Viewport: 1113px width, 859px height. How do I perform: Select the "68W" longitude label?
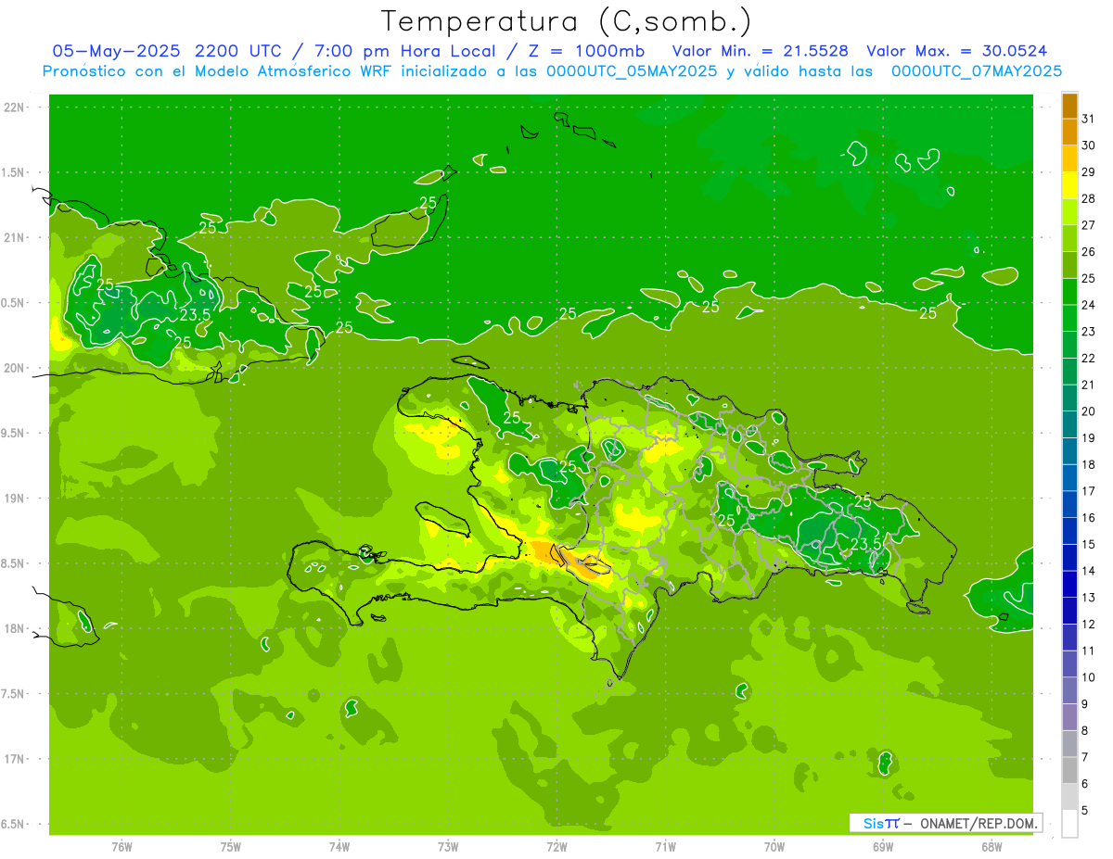tap(991, 847)
